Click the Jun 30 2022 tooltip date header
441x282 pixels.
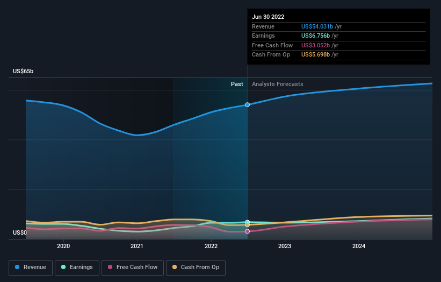[268, 17]
